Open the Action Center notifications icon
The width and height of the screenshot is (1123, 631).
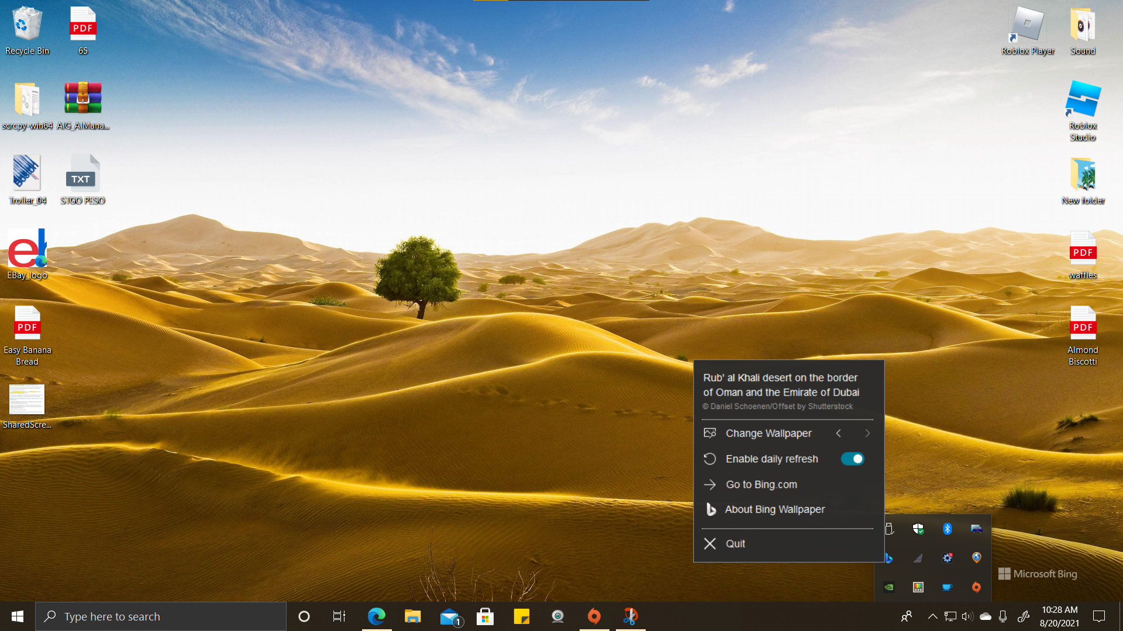(1099, 616)
